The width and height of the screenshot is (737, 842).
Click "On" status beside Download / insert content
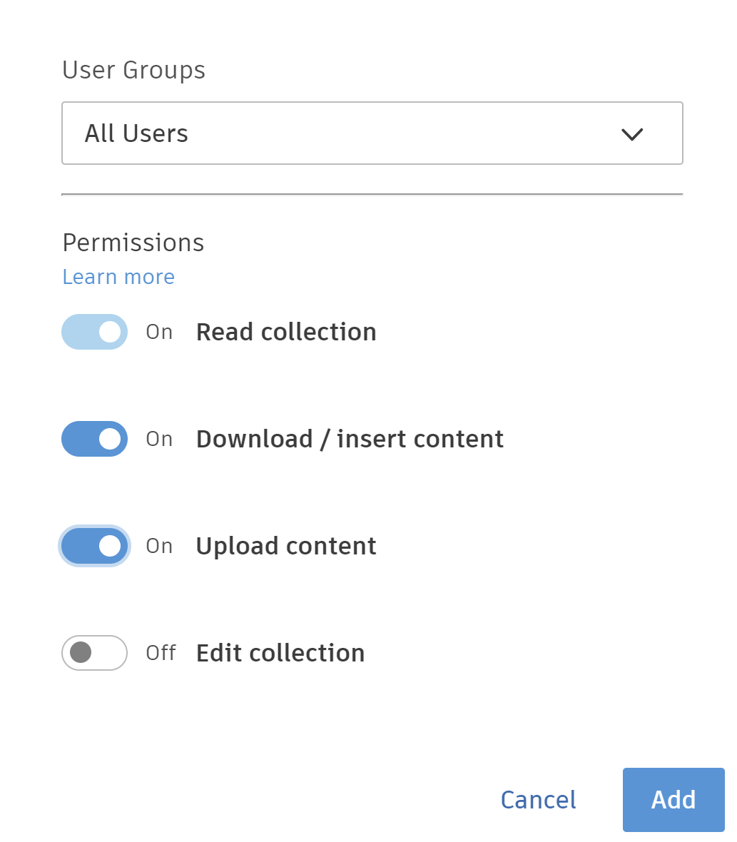[160, 440]
